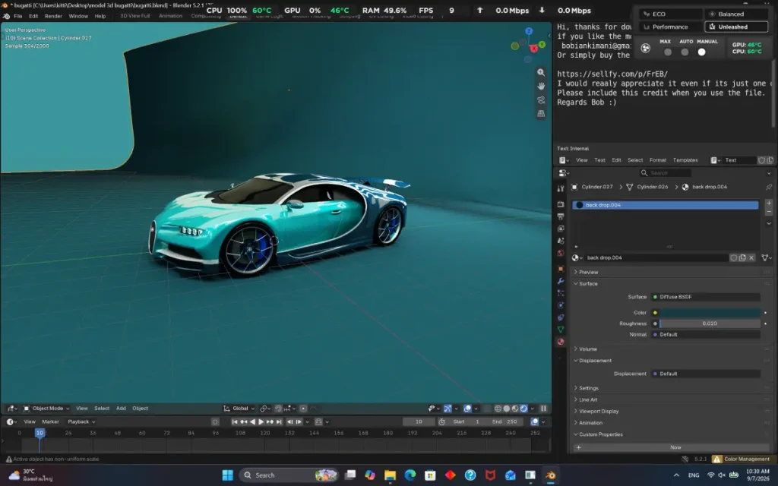Expand the Preview panel

(x=588, y=273)
